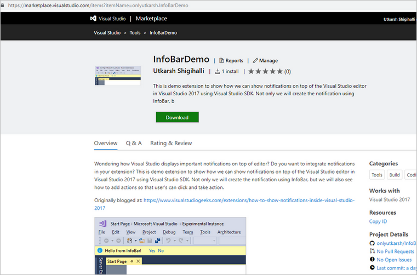This screenshot has height=275, width=417.
Task: Click Yes in the InfoBar screenshot
Action: 152,250
